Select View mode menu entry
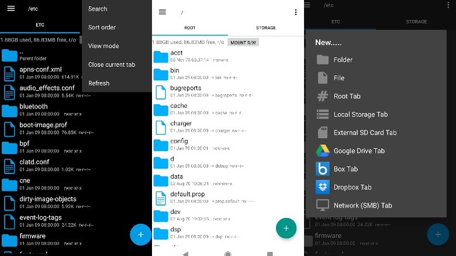This screenshot has height=256, width=456. point(103,46)
